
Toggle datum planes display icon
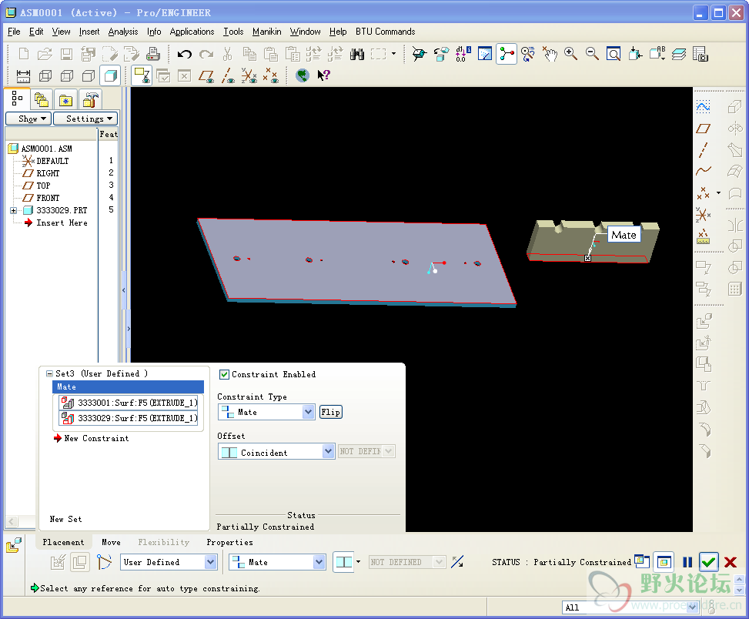pyautogui.click(x=206, y=75)
